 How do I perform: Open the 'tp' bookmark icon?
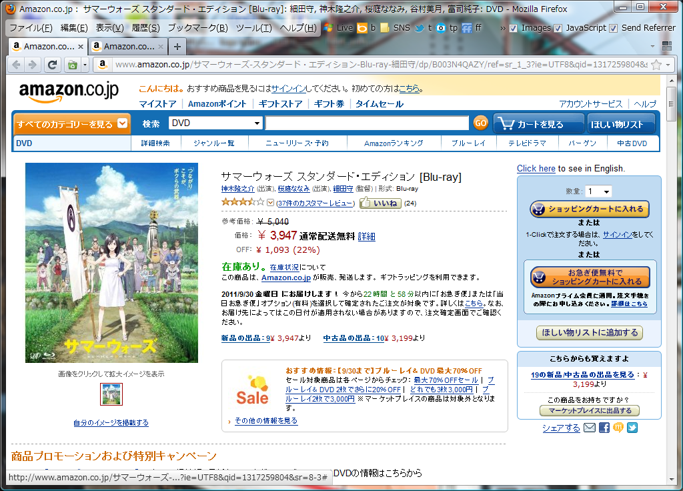[447, 28]
